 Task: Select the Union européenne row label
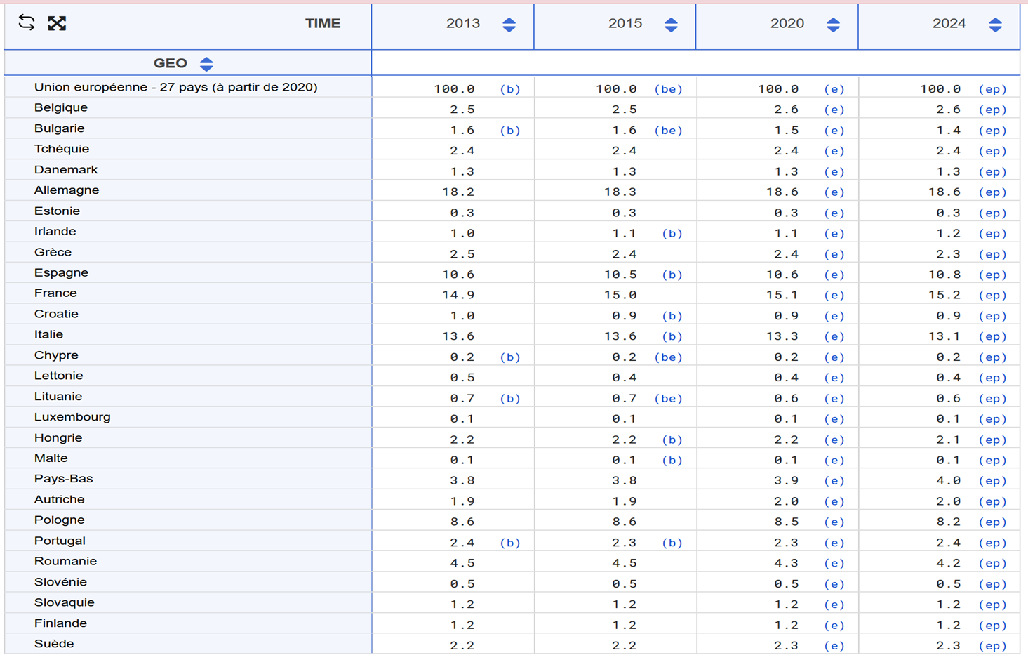[175, 87]
